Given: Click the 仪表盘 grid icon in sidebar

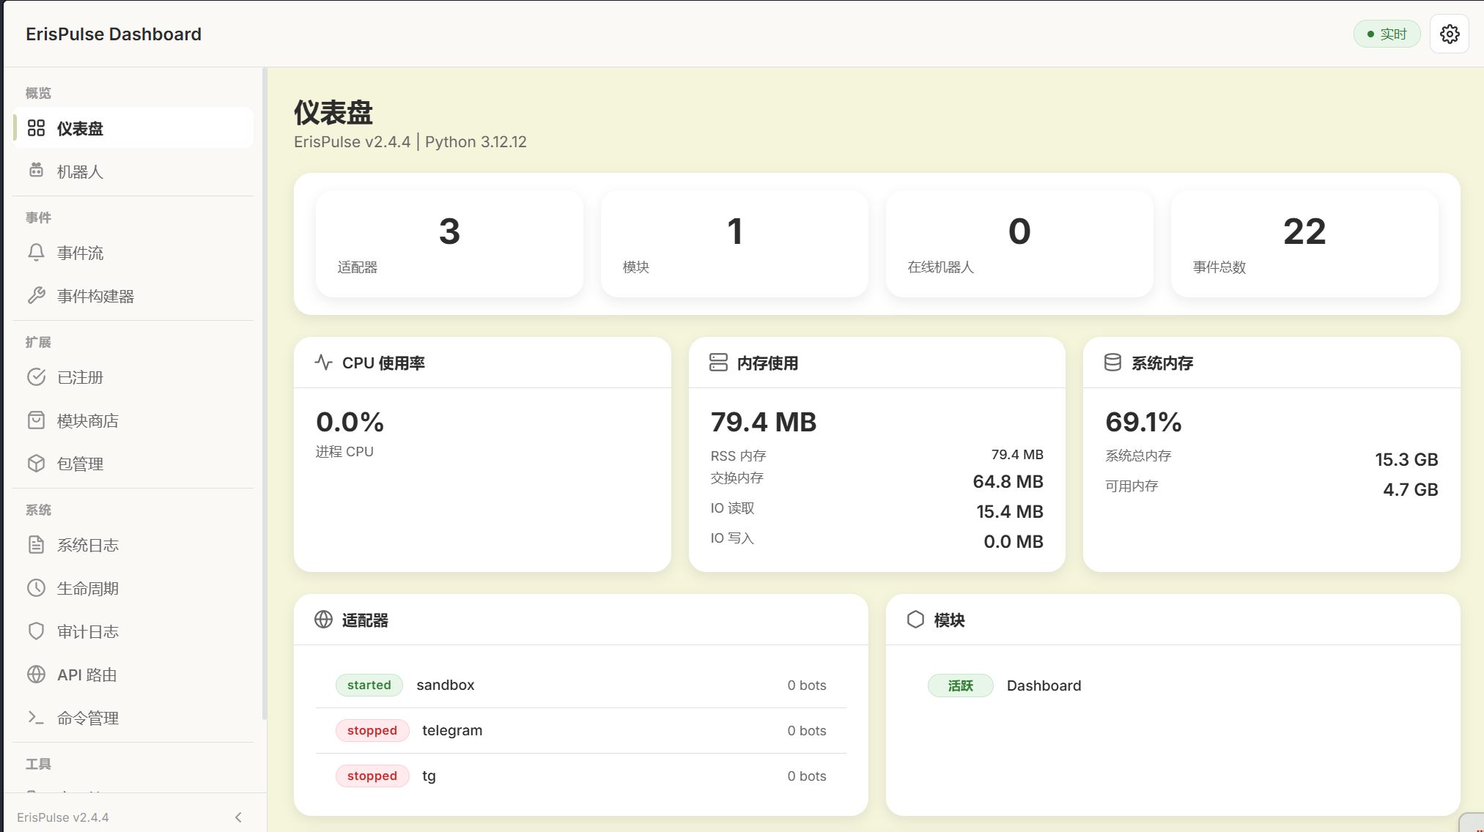Looking at the screenshot, I should (36, 128).
